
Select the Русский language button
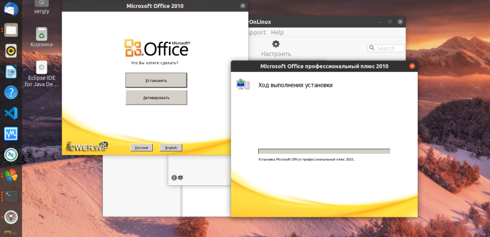point(142,148)
